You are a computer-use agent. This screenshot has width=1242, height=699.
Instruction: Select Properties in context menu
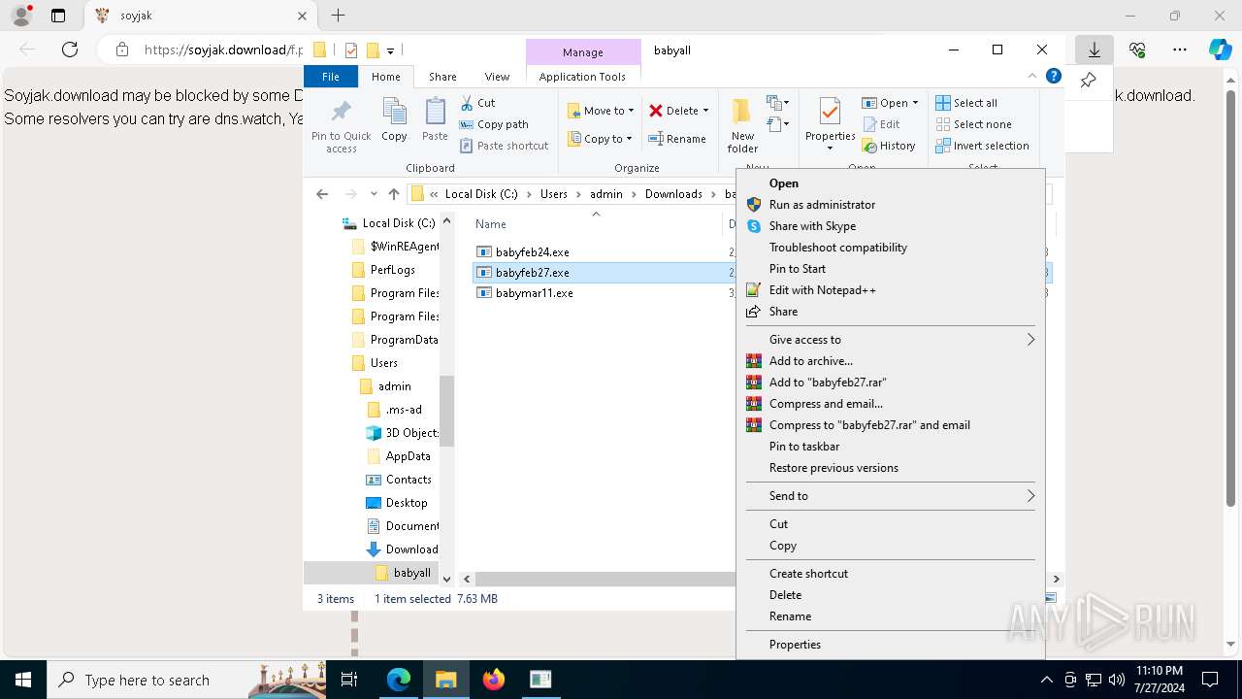tap(891, 645)
